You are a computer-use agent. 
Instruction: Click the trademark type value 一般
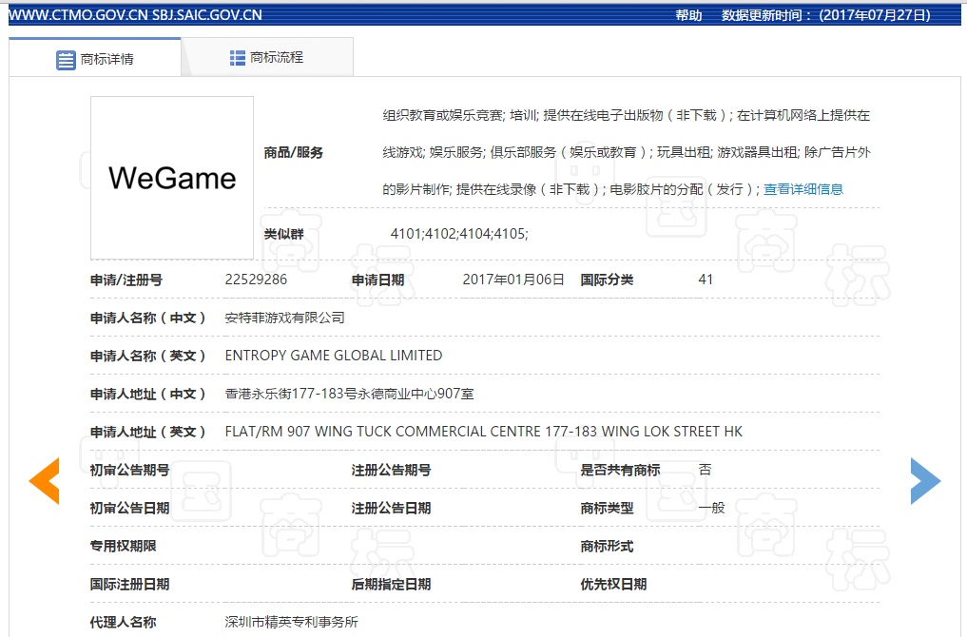coord(711,508)
